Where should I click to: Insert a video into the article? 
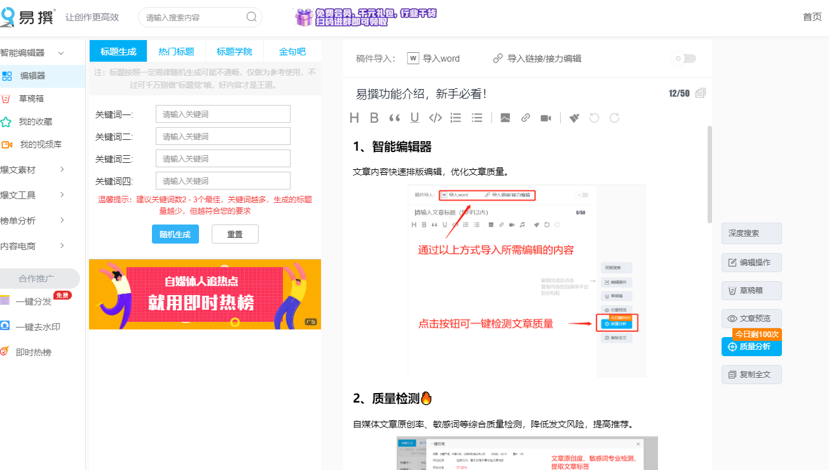click(x=545, y=118)
